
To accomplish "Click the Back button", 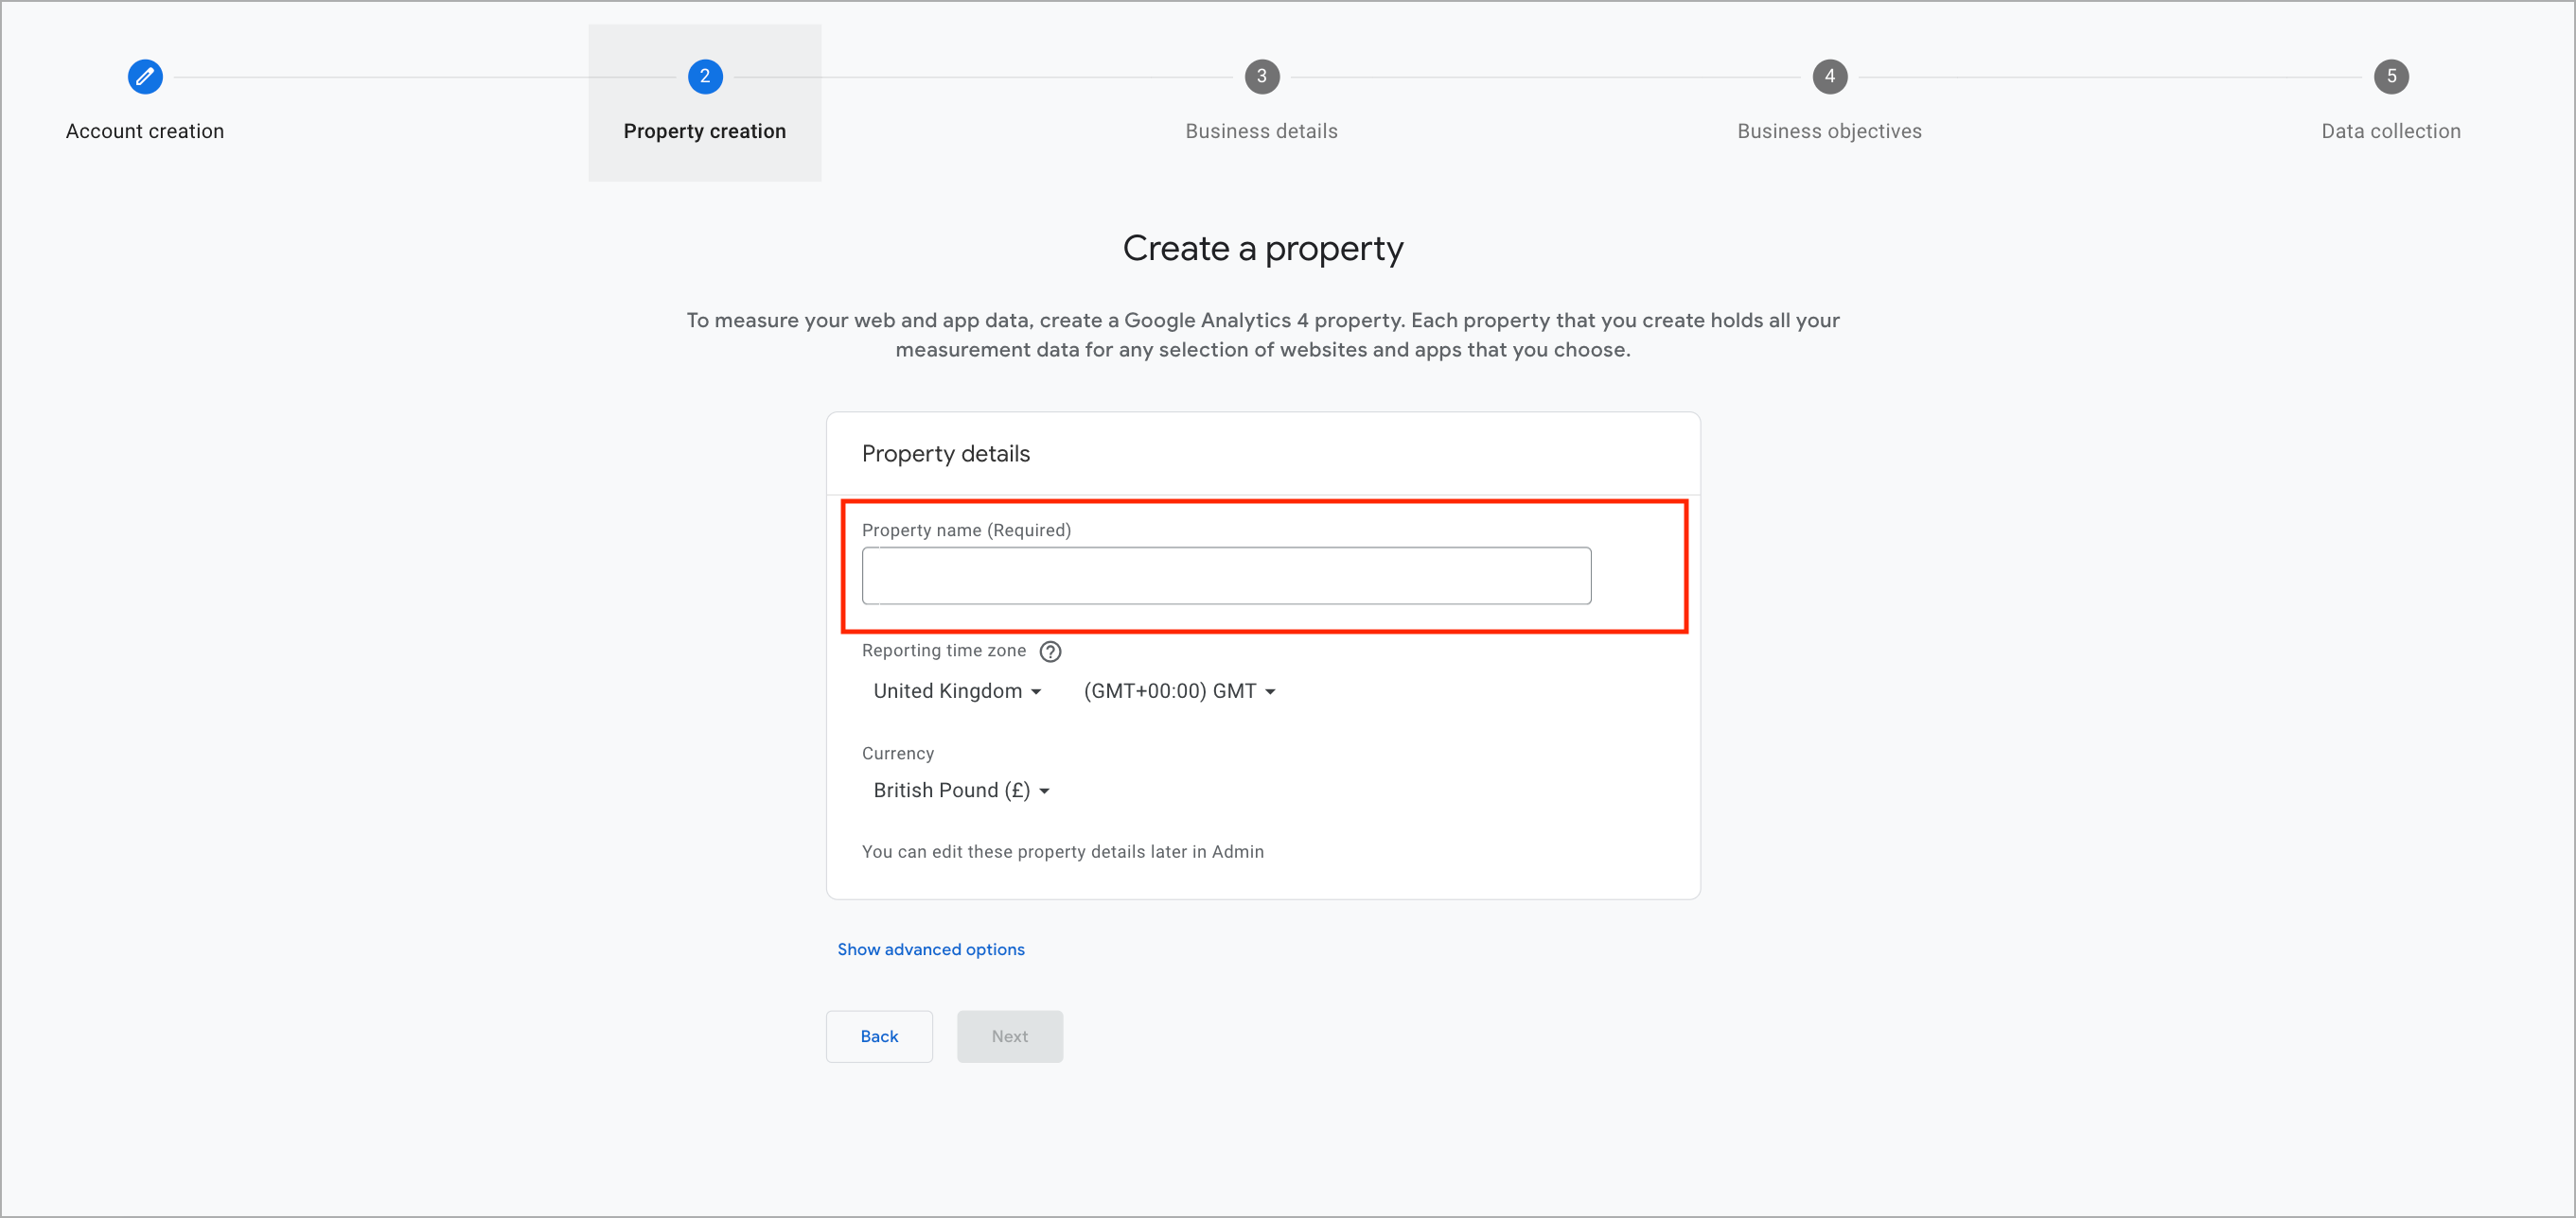I will coord(879,1036).
